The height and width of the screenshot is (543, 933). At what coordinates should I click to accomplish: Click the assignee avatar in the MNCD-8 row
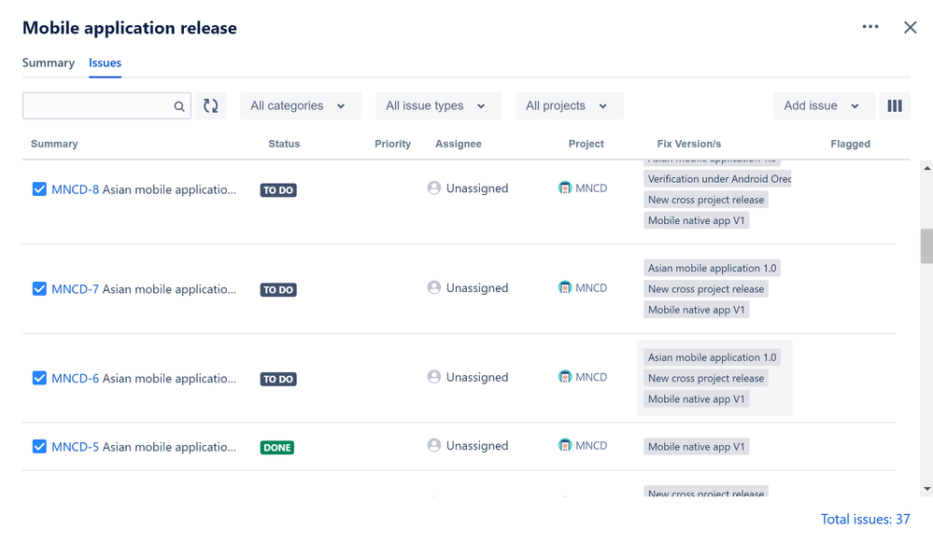tap(433, 188)
